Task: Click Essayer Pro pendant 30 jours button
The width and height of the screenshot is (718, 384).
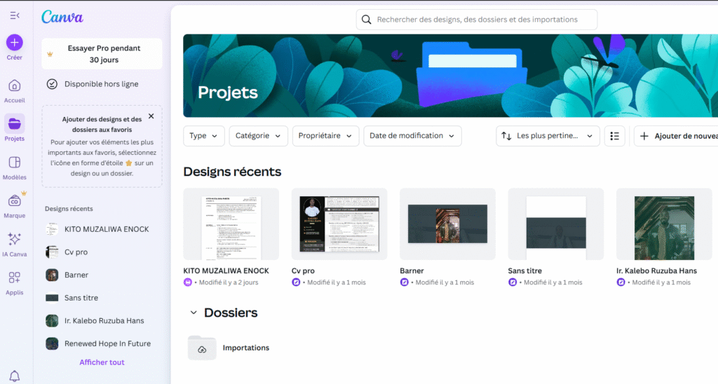Action: point(102,54)
